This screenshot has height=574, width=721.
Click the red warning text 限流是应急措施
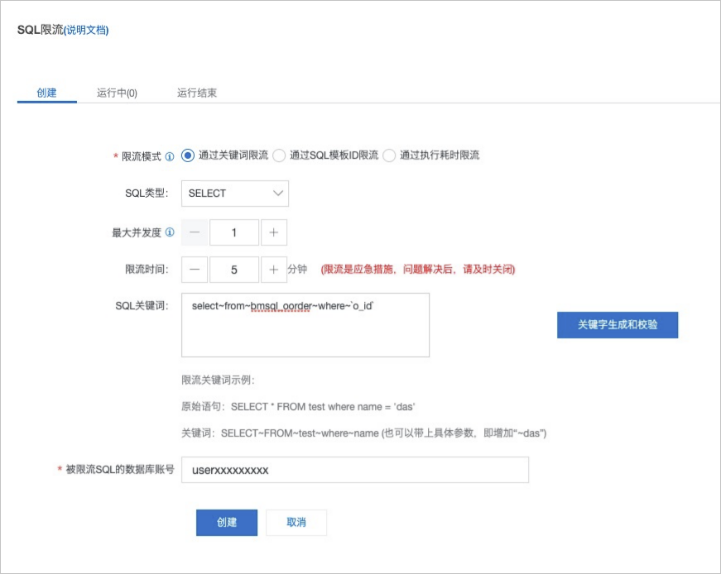pos(418,270)
